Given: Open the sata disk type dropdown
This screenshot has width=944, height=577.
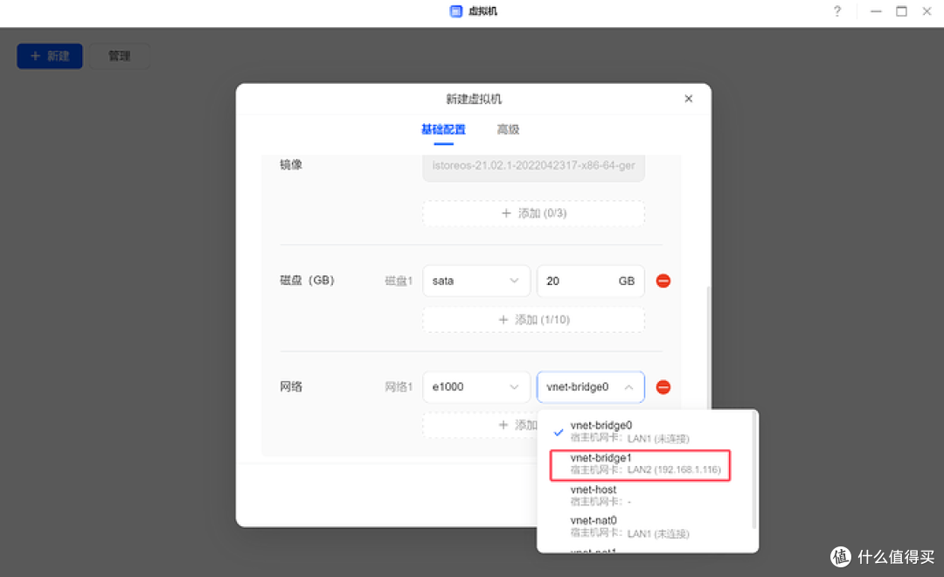Looking at the screenshot, I should click(476, 281).
